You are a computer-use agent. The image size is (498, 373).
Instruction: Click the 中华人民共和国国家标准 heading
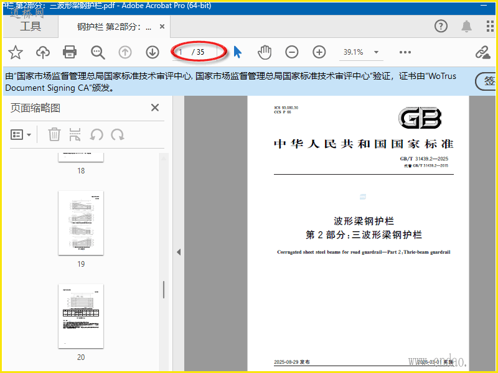pos(364,144)
